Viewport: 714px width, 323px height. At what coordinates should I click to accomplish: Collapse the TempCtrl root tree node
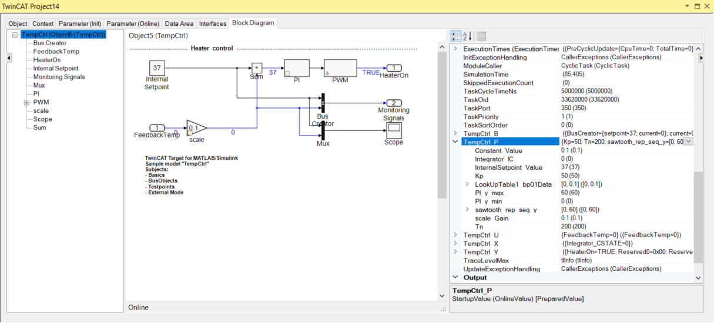[15, 35]
